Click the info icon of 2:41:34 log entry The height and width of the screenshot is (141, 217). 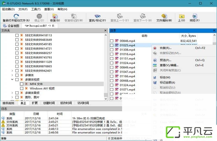point(3,118)
